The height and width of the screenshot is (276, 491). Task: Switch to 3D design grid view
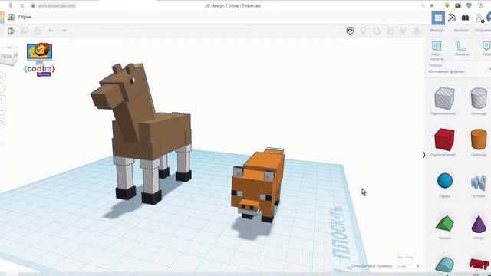(438, 18)
